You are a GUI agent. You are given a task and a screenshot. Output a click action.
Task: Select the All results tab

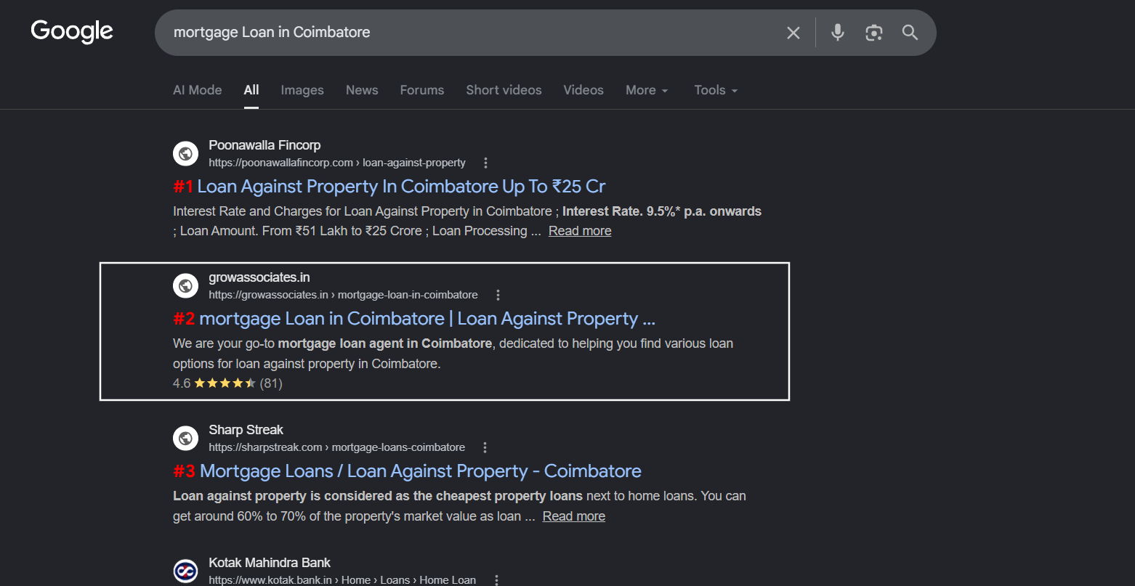[x=251, y=90]
